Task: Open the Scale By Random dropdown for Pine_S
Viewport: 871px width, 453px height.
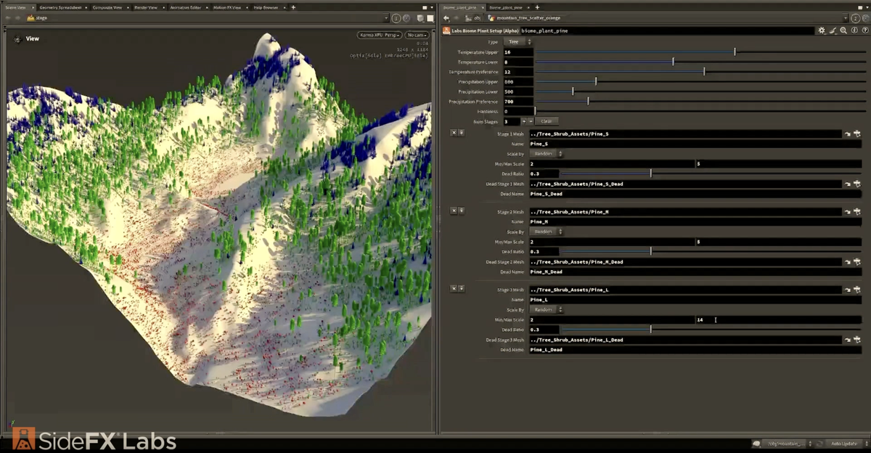Action: (x=544, y=153)
